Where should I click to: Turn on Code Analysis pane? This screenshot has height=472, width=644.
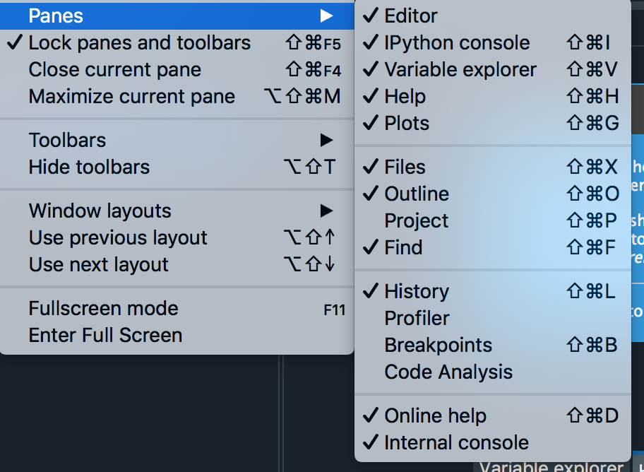(448, 372)
